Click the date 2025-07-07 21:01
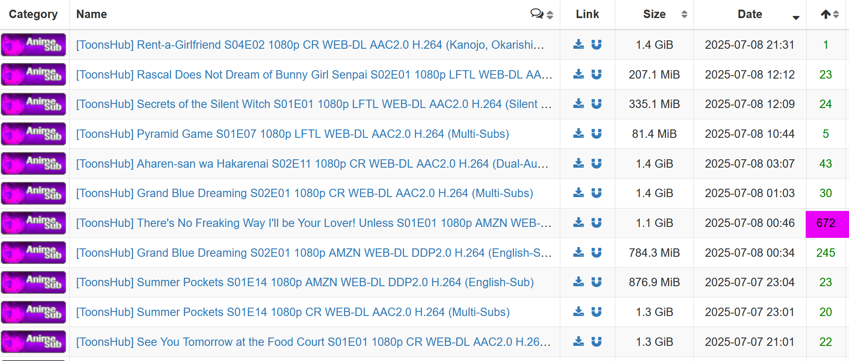 pyautogui.click(x=750, y=342)
